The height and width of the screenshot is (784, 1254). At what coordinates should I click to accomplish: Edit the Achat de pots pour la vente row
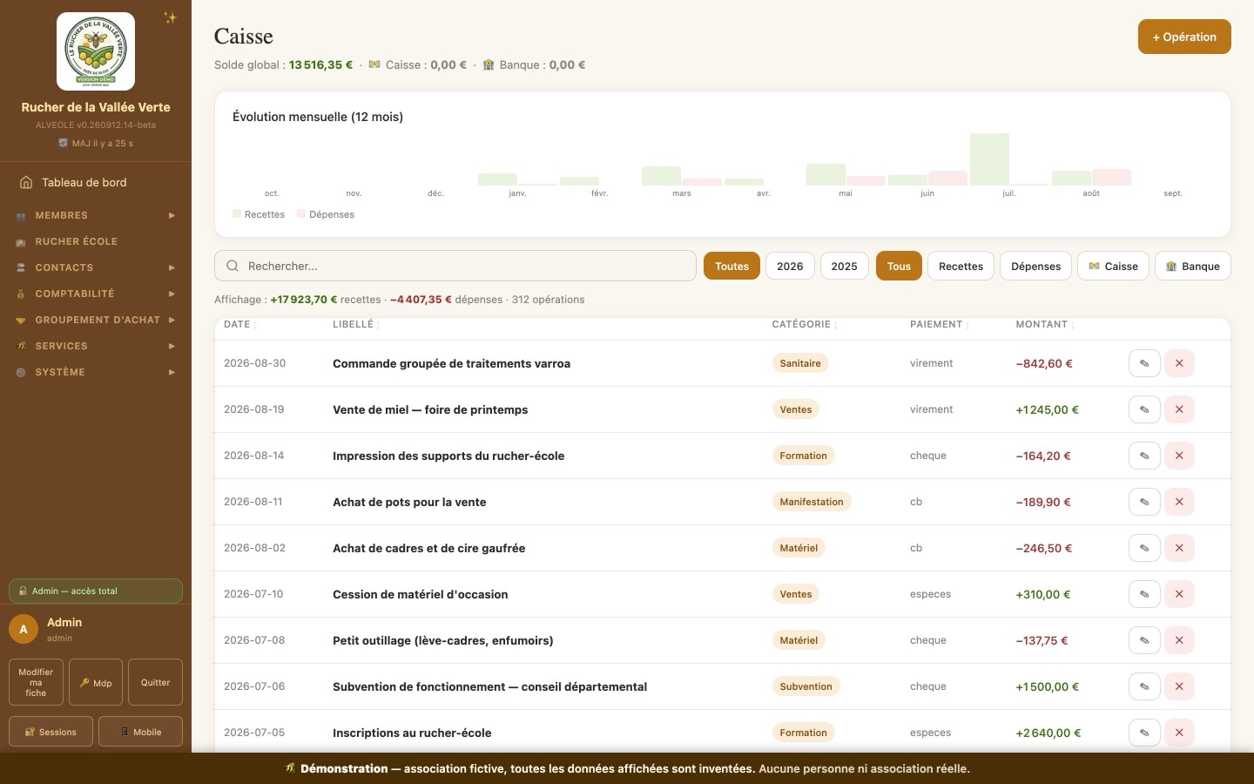pos(1144,502)
